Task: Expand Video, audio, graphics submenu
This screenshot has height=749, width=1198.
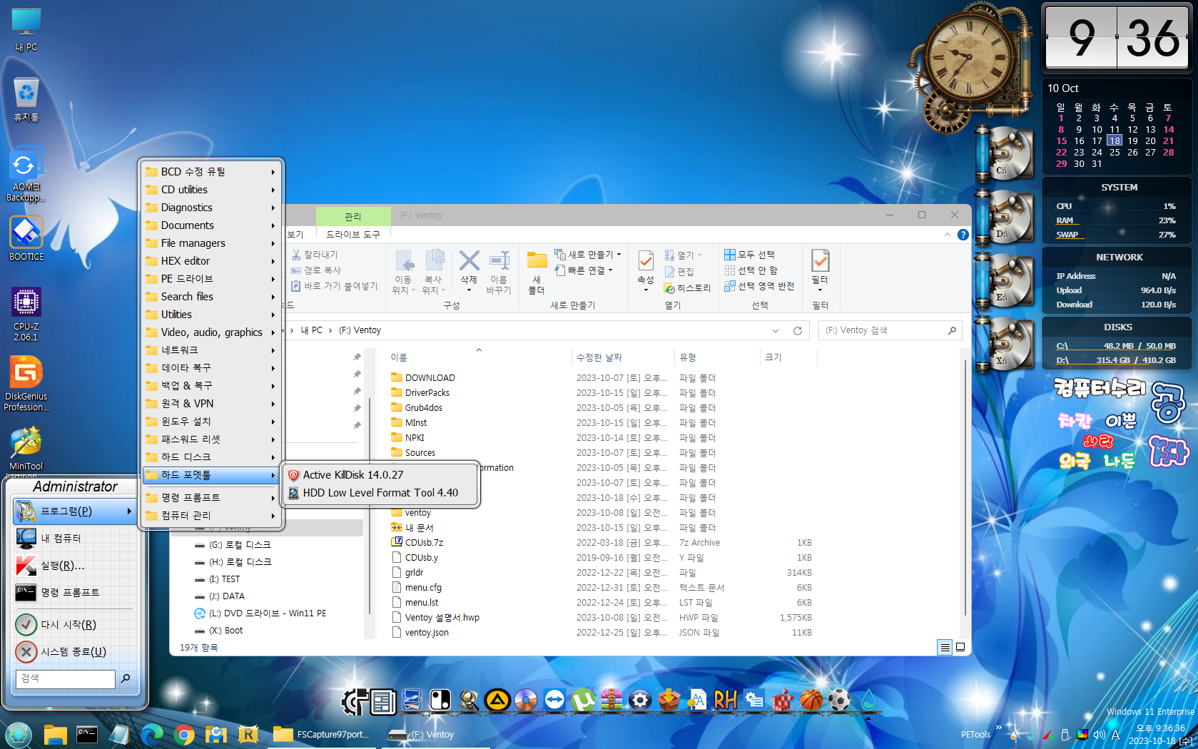Action: point(211,332)
